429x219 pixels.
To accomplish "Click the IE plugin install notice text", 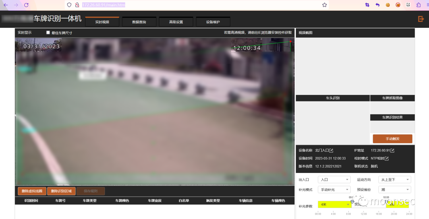I will pos(258,33).
